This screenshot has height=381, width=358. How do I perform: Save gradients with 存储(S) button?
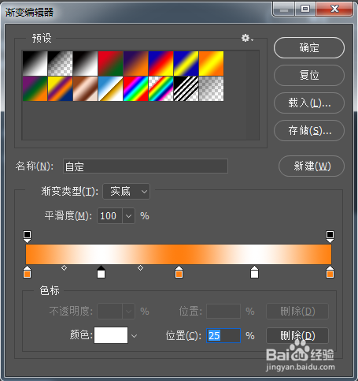pyautogui.click(x=309, y=130)
